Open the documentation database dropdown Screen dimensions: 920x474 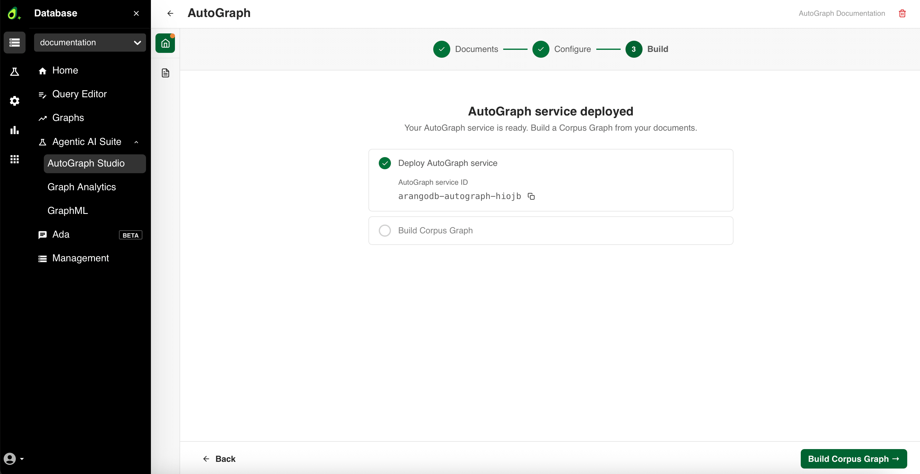90,43
